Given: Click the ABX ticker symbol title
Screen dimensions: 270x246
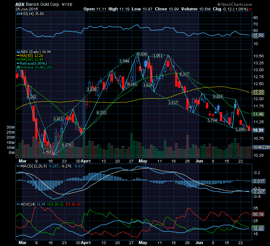Looking at the screenshot, I should click(x=20, y=5).
